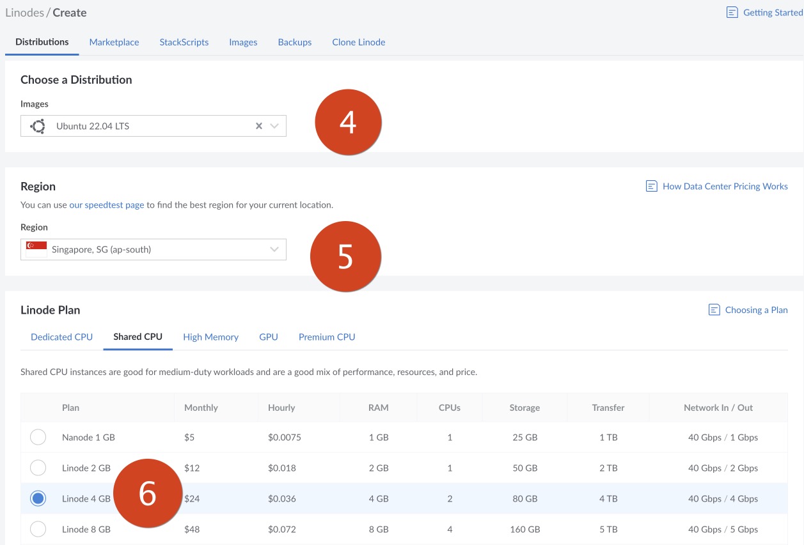The image size is (804, 545).
Task: Click the Transfer column header
Action: [608, 408]
